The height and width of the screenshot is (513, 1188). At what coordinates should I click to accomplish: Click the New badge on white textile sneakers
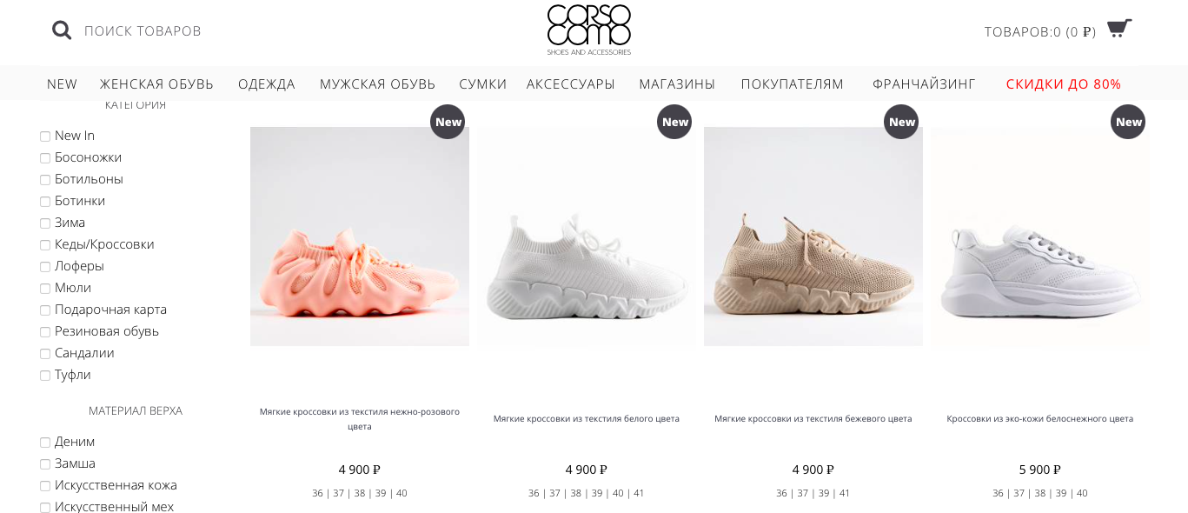(x=674, y=122)
